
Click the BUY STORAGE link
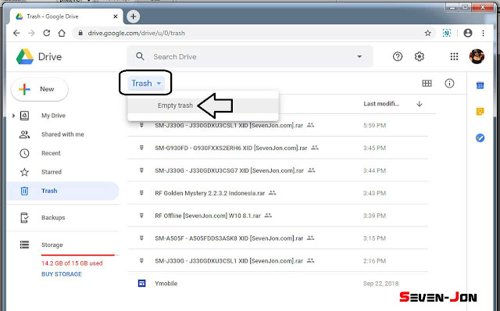(x=62, y=274)
